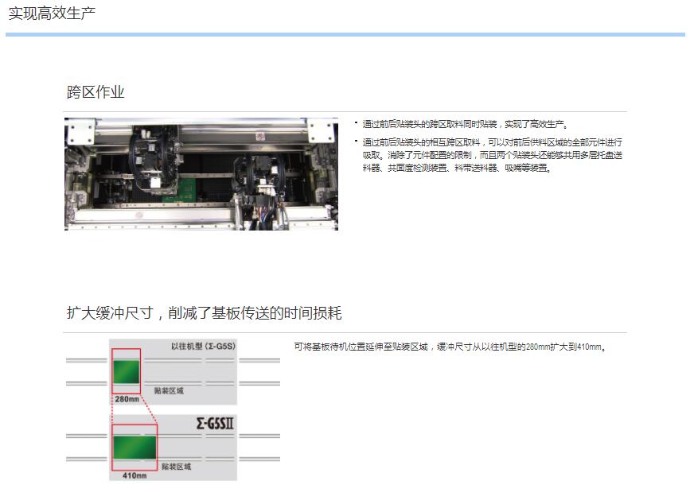Click the paragraph about 280mm扩大到410mm
The image size is (690, 504).
coord(450,347)
